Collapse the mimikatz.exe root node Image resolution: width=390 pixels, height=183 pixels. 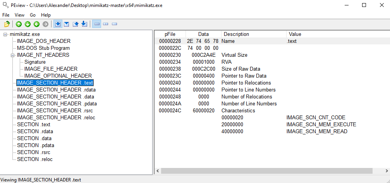point(5,34)
